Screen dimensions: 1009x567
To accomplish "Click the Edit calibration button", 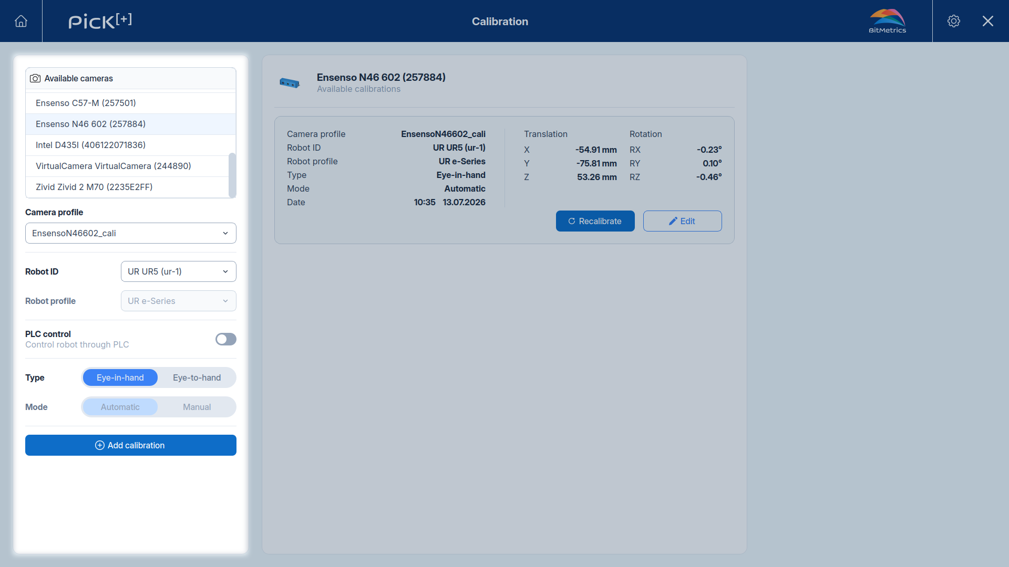I will 683,221.
